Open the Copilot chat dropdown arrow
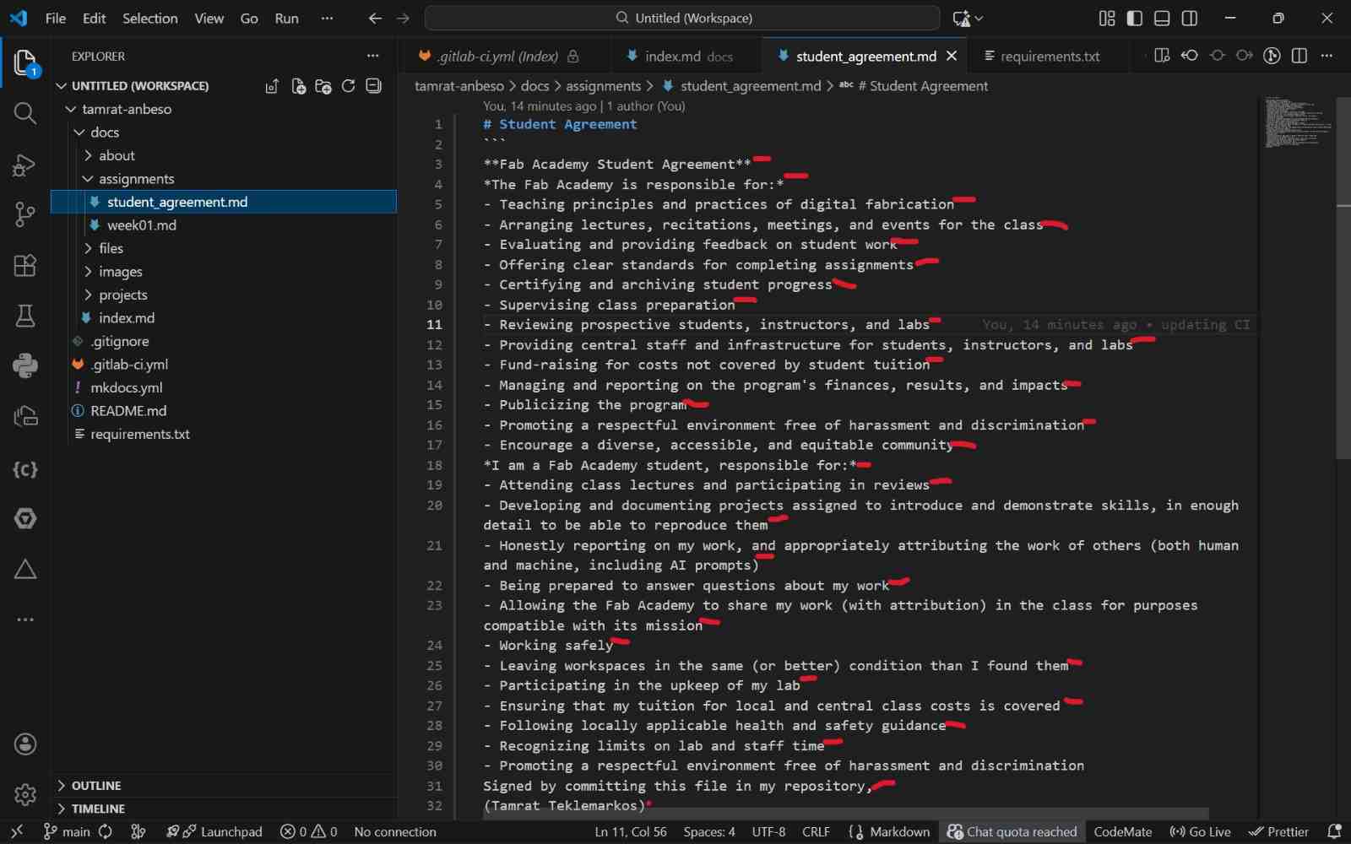 tap(979, 18)
